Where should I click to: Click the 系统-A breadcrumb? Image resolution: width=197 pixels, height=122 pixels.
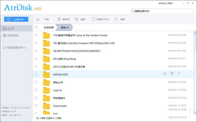[65, 28]
